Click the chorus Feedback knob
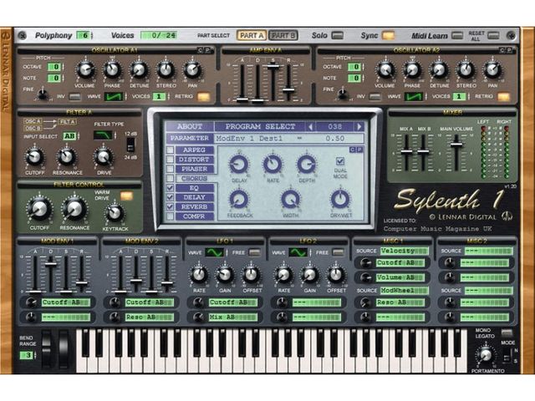This screenshot has height=401, width=535. [x=239, y=200]
